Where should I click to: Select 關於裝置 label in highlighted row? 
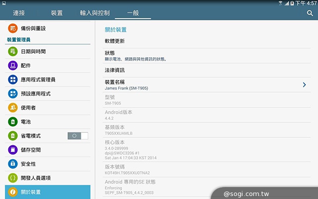click(31, 192)
